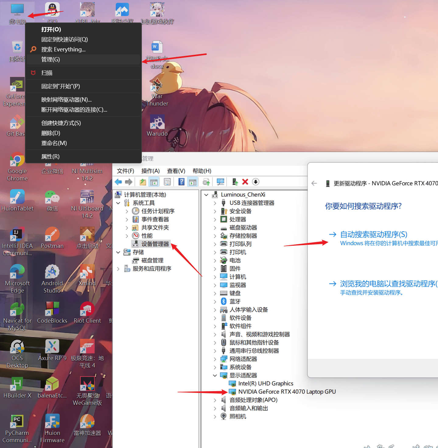
Task: Click 自动搜索驱动程序(S) option
Action: [x=373, y=234]
